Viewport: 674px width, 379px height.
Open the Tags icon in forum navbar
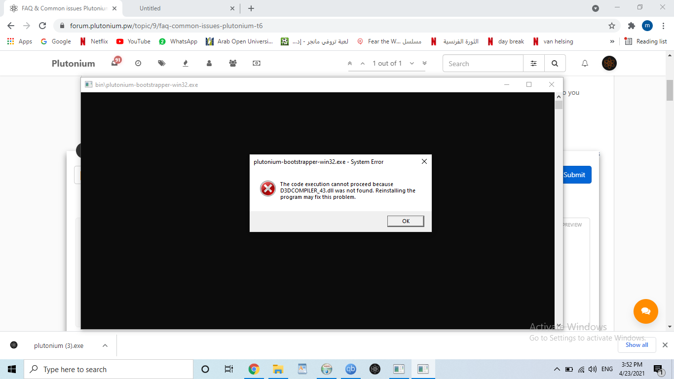tap(162, 63)
